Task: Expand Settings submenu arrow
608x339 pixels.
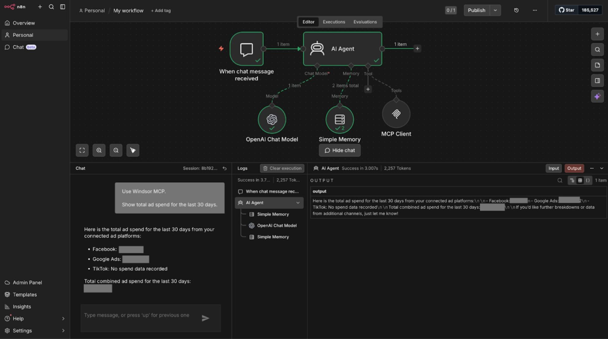Action: click(63, 331)
